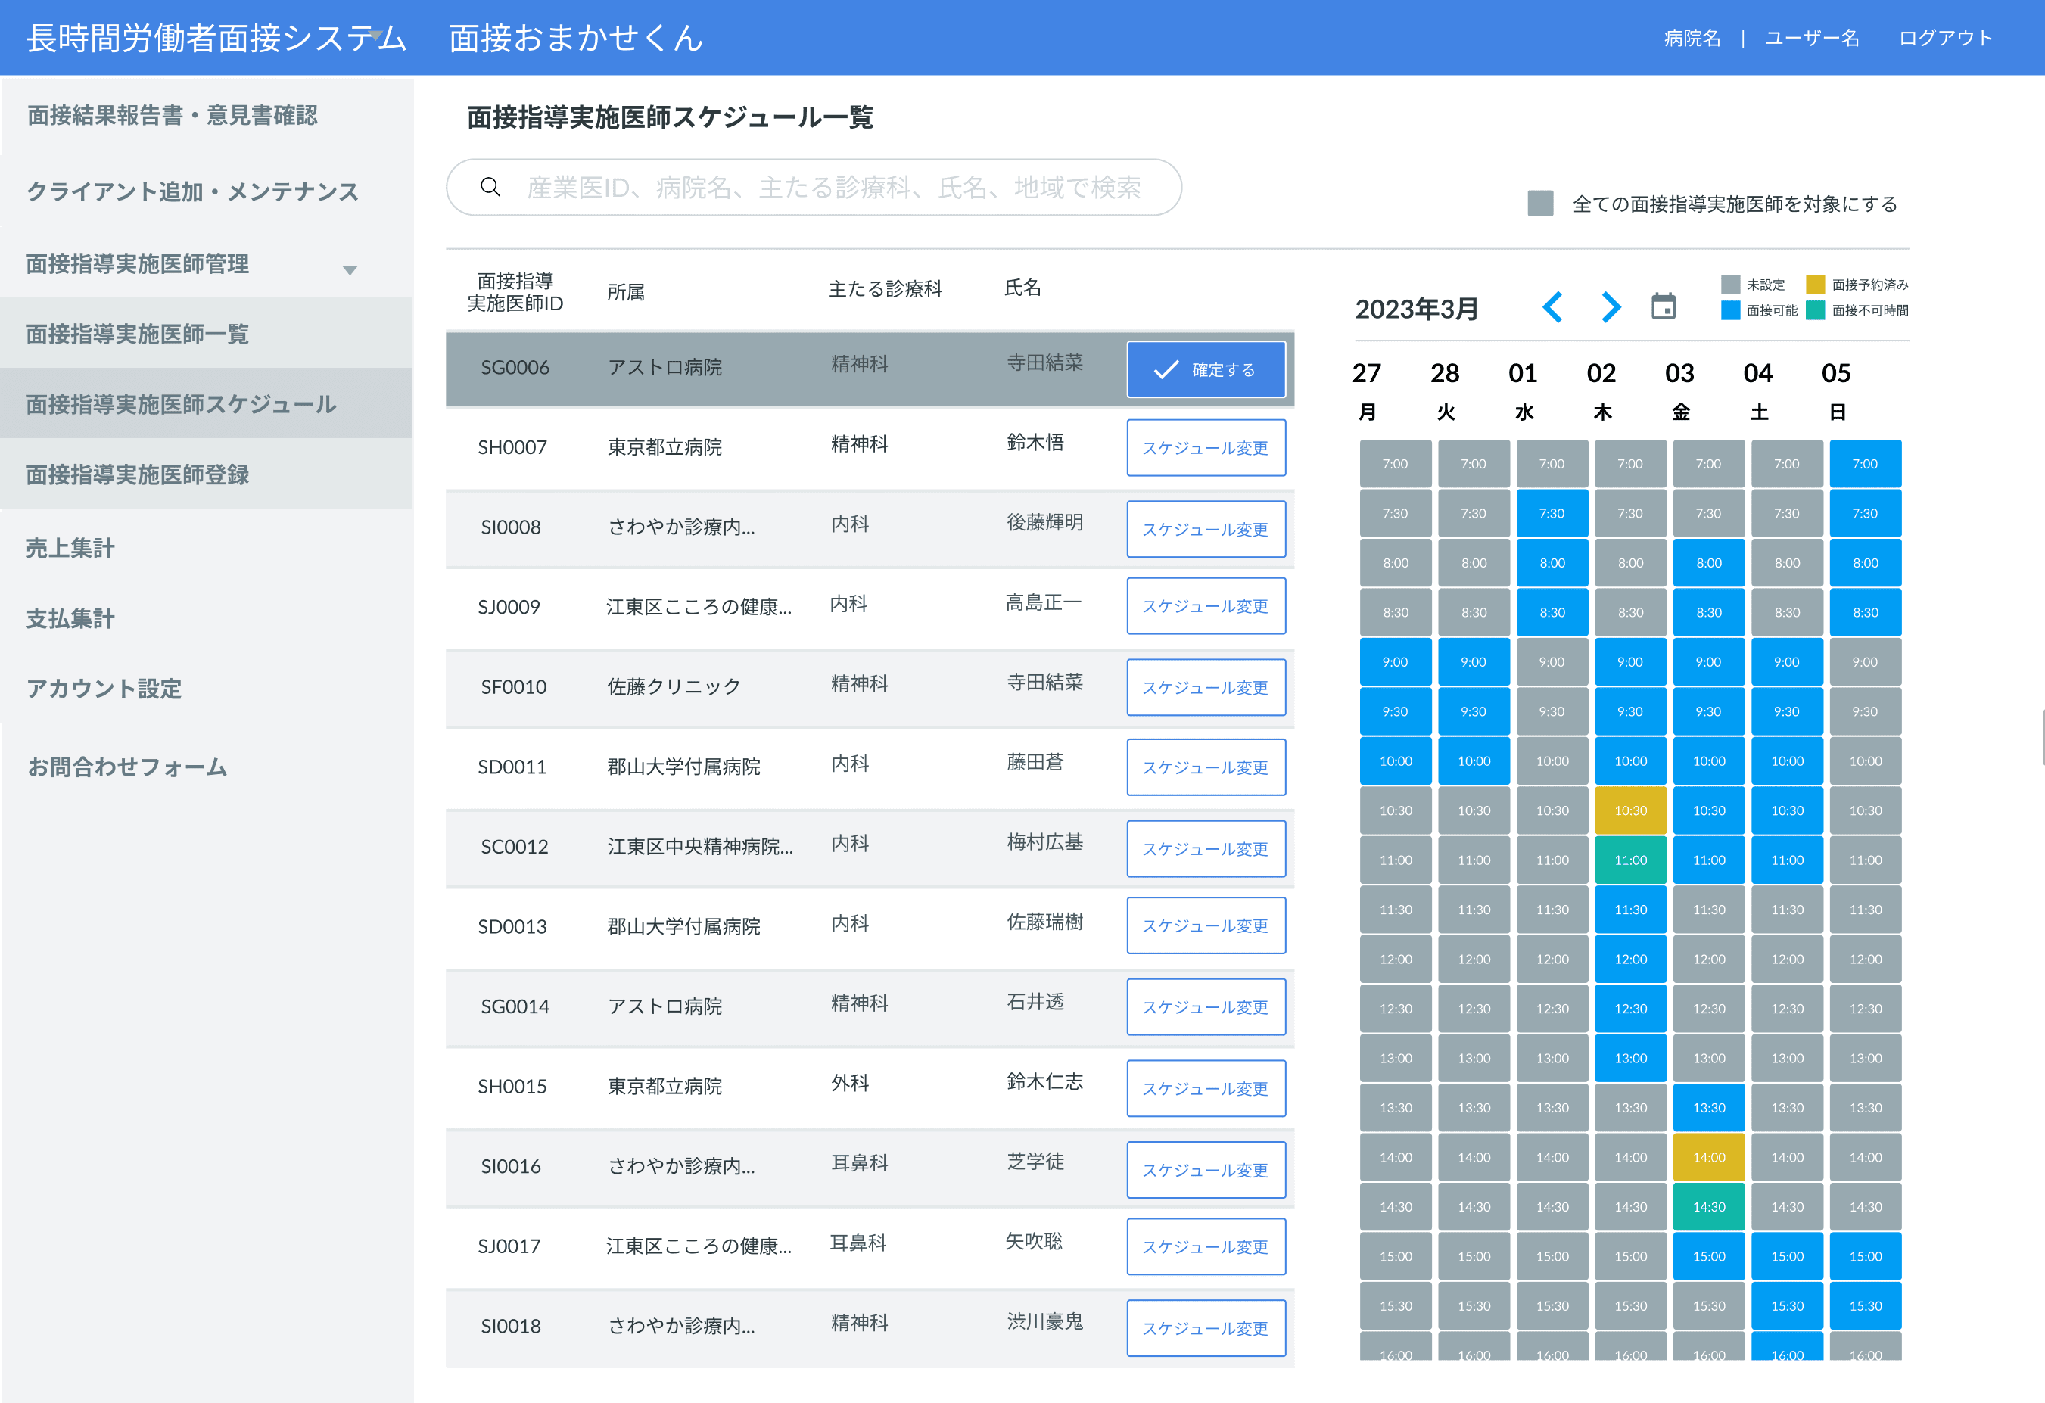Open the calendar date picker icon

coord(1663,306)
